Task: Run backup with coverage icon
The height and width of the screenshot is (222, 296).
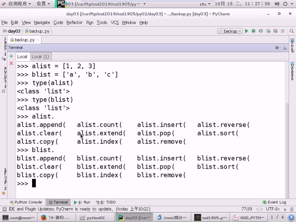Action: tap(261, 31)
